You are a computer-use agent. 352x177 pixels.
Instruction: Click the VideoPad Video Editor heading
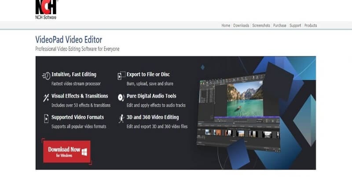[x=69, y=40]
